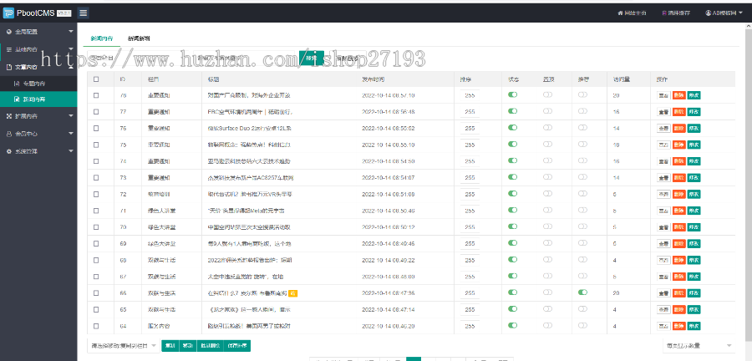Screen dimensions: 752x361
Task: Tick the checkbox for row ID 78
Action: 96,95
